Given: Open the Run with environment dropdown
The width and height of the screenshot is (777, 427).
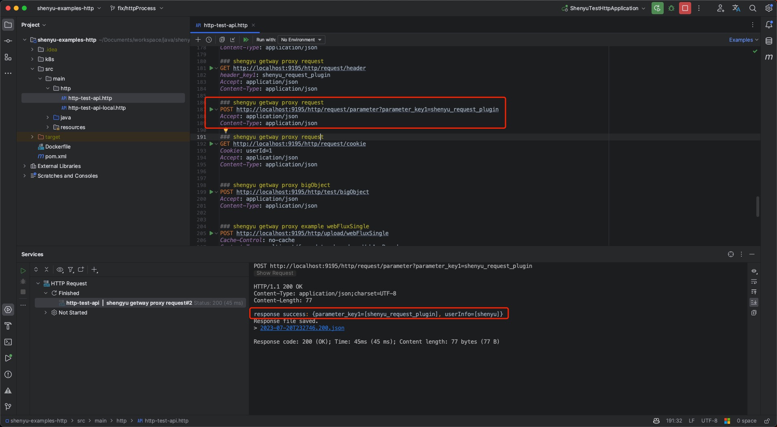Looking at the screenshot, I should (x=301, y=40).
